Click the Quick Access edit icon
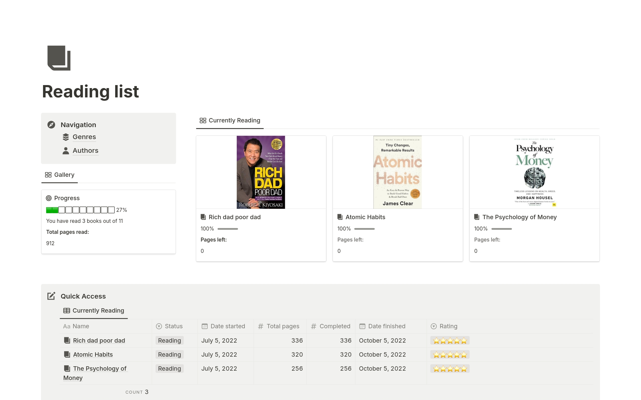 point(51,296)
